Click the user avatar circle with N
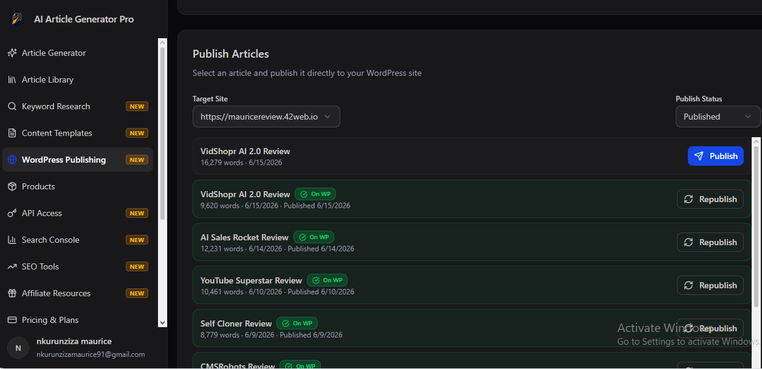The image size is (762, 369). pos(18,348)
